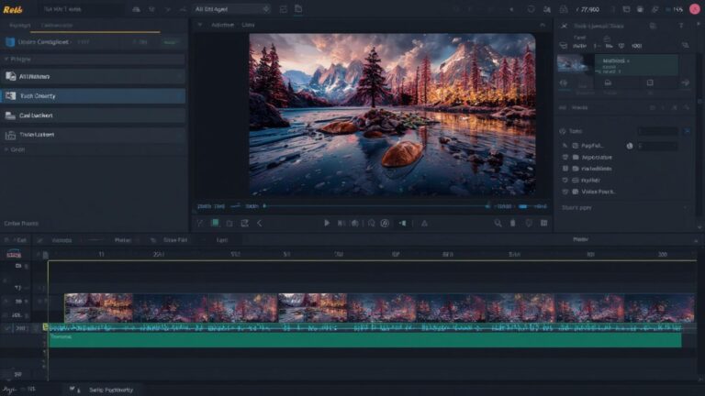The height and width of the screenshot is (396, 705).
Task: Click the grid icon right of the magnifier
Action: coord(544,223)
